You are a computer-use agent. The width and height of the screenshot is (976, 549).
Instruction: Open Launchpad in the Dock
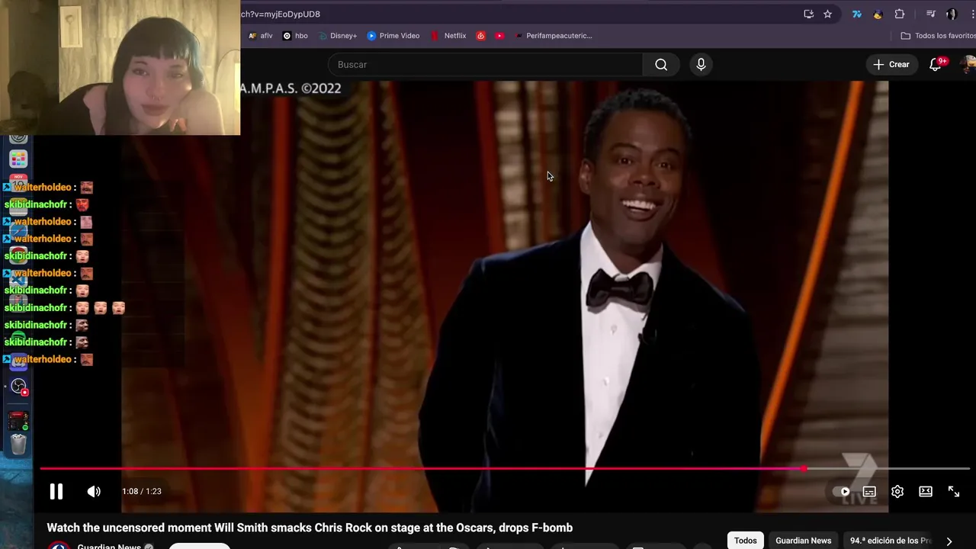(18, 159)
